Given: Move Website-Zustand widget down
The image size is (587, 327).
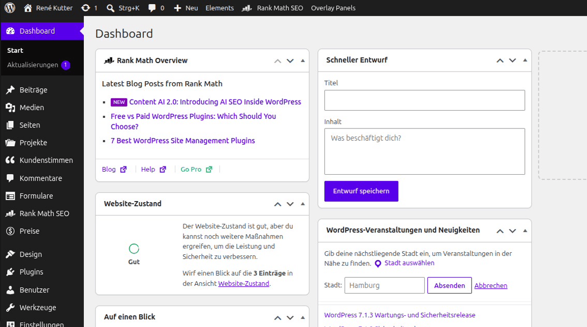Looking at the screenshot, I should 290,204.
